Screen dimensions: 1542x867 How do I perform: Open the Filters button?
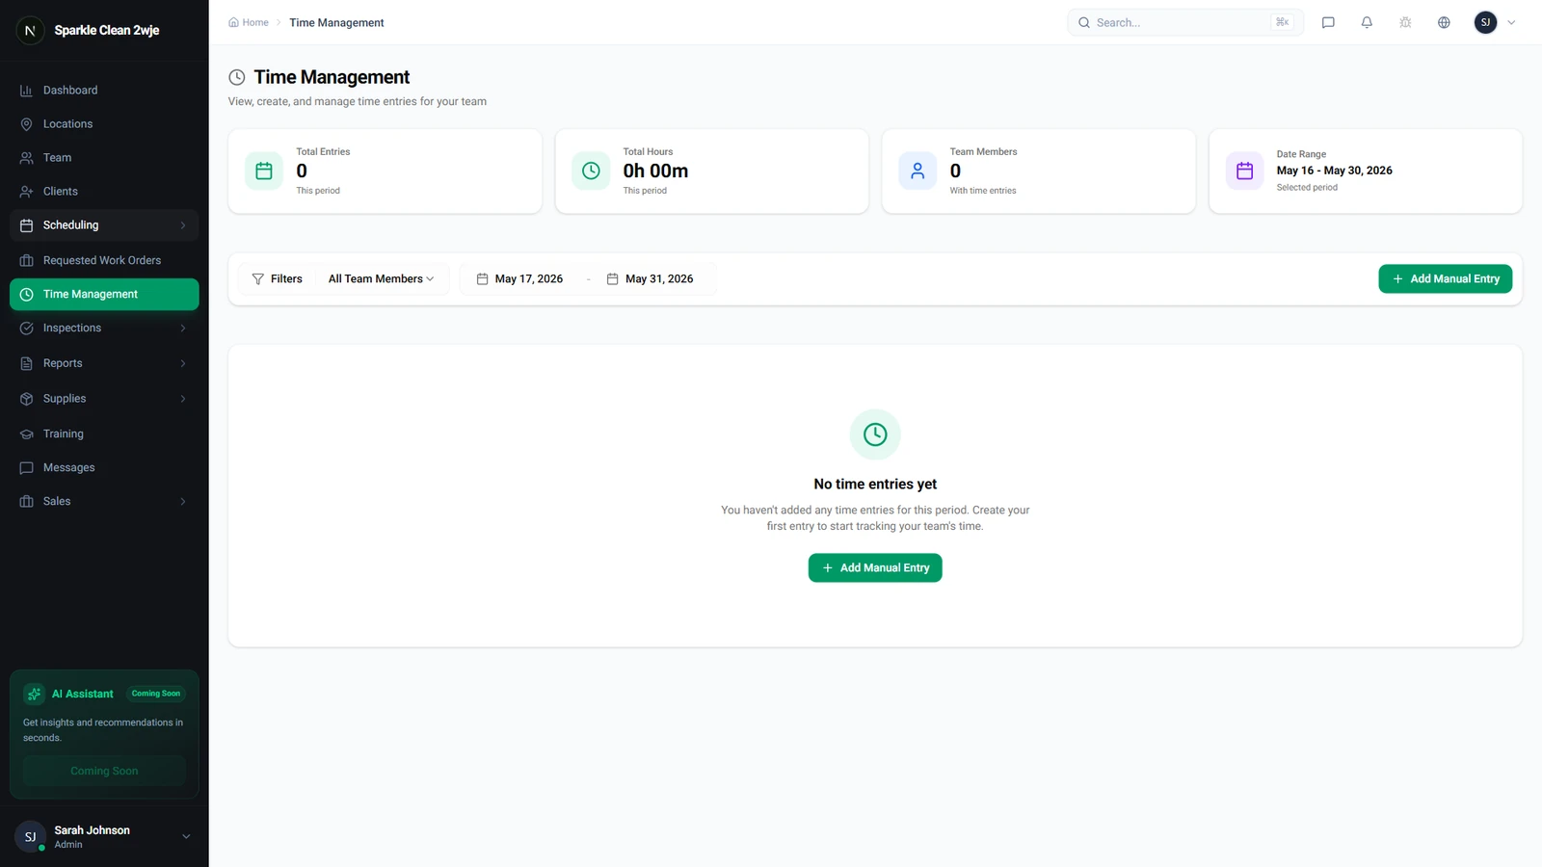278,279
